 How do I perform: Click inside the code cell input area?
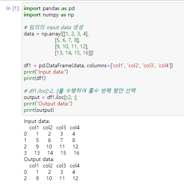pos(103,59)
